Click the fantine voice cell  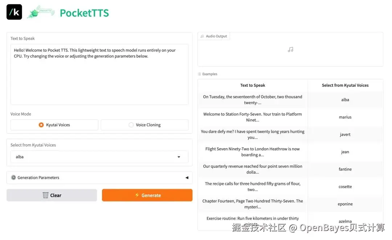345,169
